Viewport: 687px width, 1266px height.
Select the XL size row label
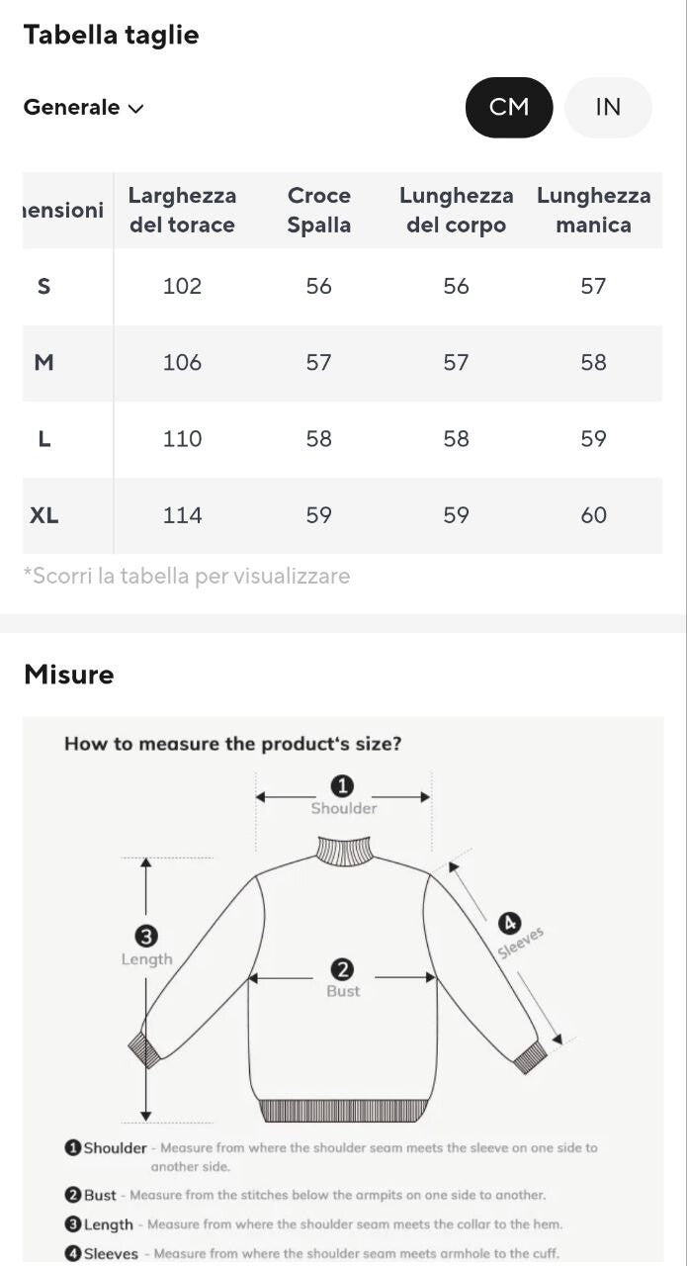(43, 515)
